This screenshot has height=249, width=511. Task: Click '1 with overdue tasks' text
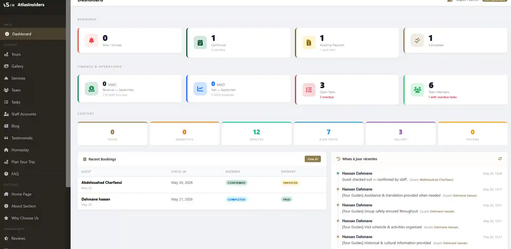[x=442, y=97]
